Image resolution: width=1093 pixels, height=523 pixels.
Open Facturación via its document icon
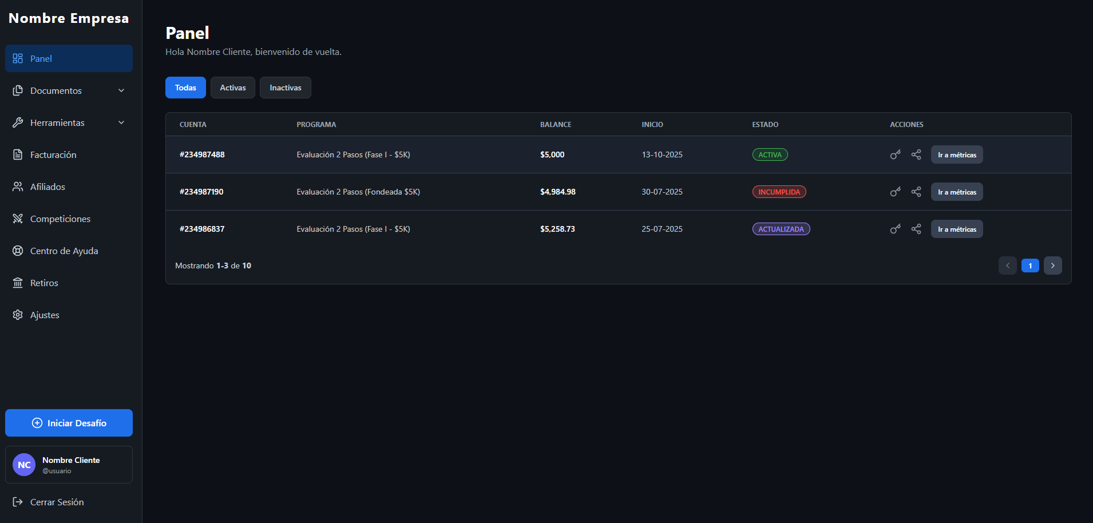(x=18, y=154)
